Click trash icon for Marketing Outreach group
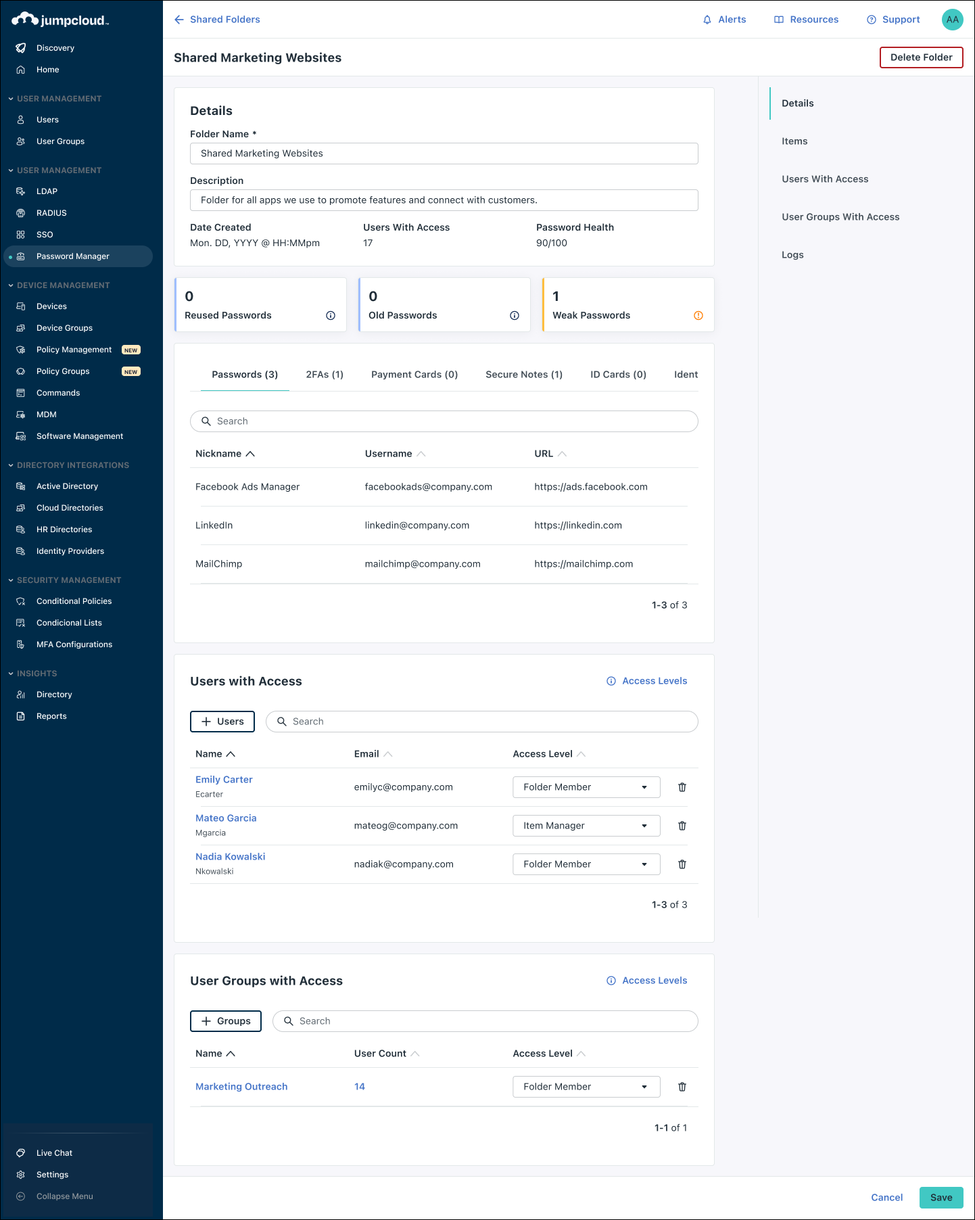Image resolution: width=975 pixels, height=1220 pixels. pyautogui.click(x=682, y=1087)
